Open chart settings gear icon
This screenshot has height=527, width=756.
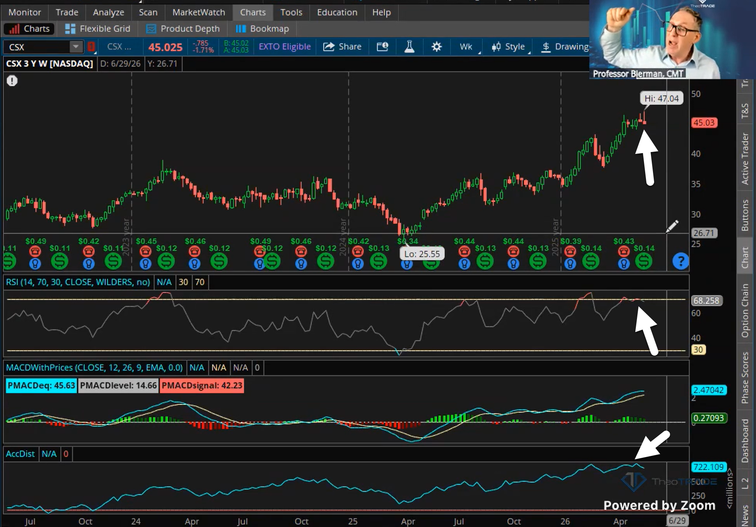pos(436,47)
